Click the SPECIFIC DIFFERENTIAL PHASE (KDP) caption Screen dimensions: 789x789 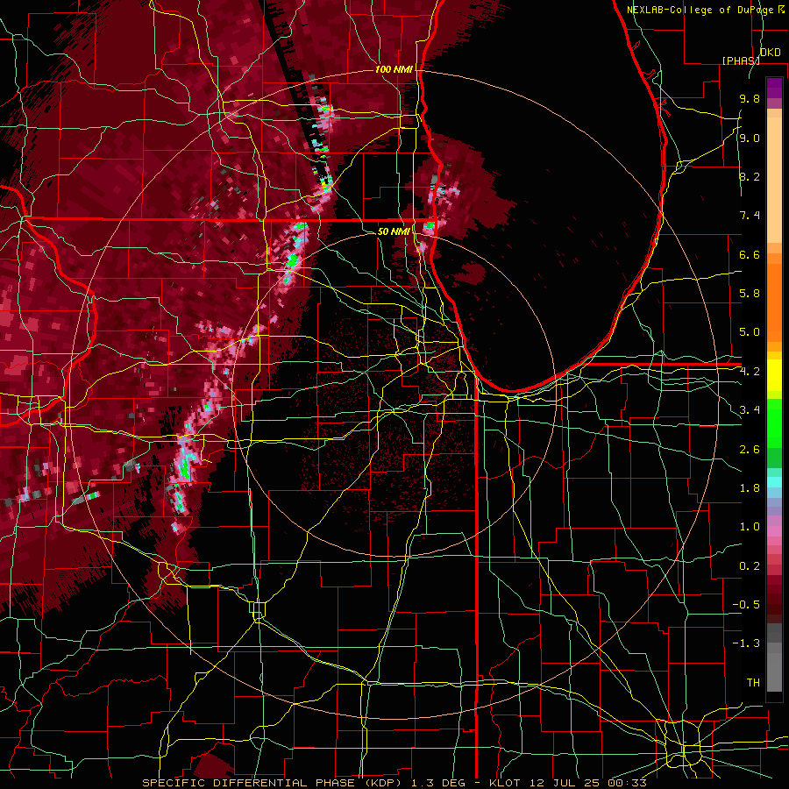[273, 783]
